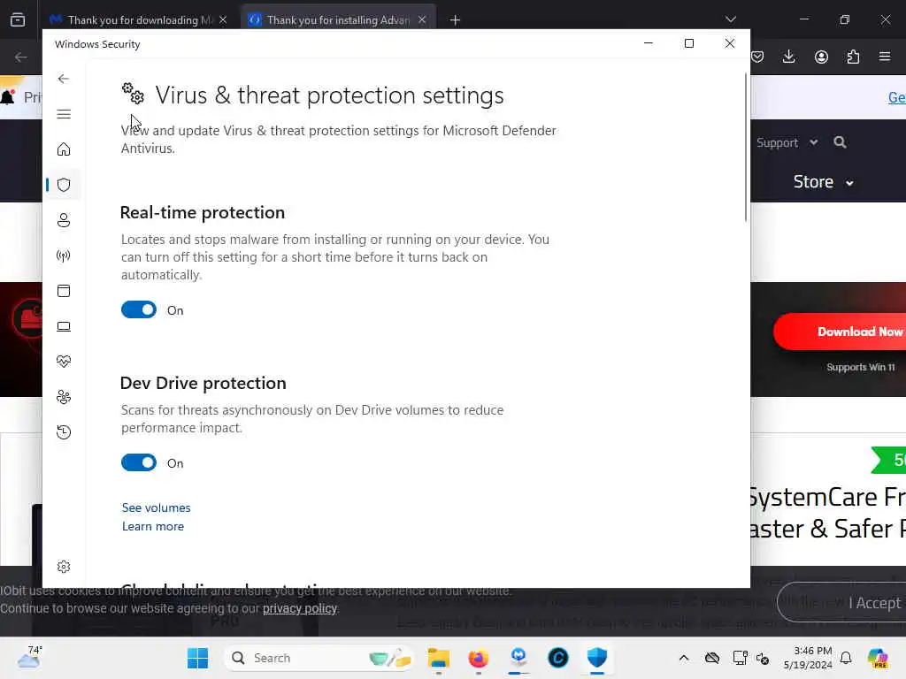906x679 pixels.
Task: Minimize the Windows Security window
Action: 649,43
